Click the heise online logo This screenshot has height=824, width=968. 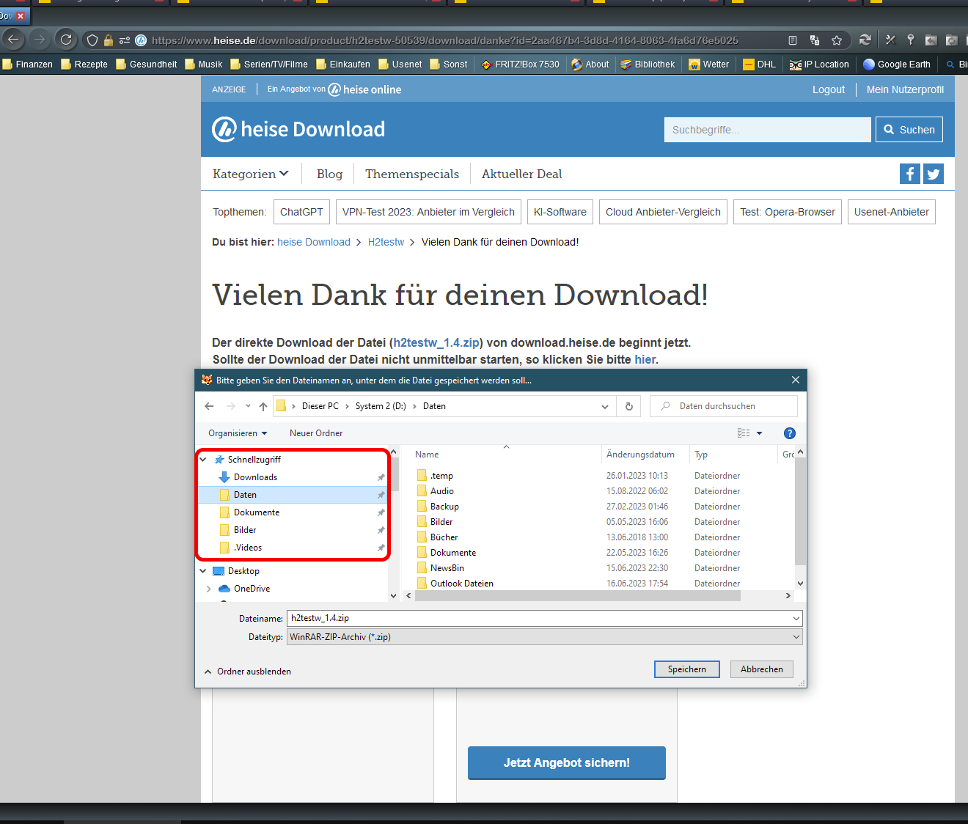pos(364,89)
